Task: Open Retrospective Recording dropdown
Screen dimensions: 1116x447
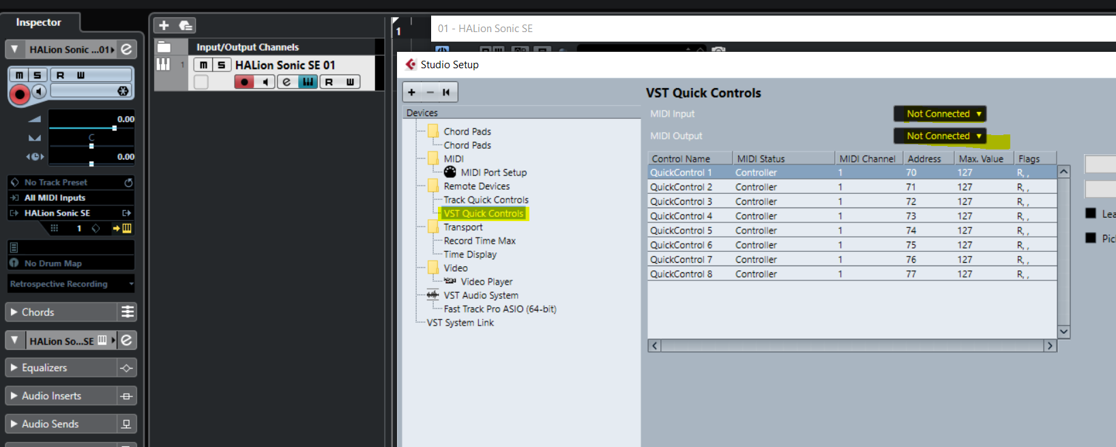Action: pos(72,284)
